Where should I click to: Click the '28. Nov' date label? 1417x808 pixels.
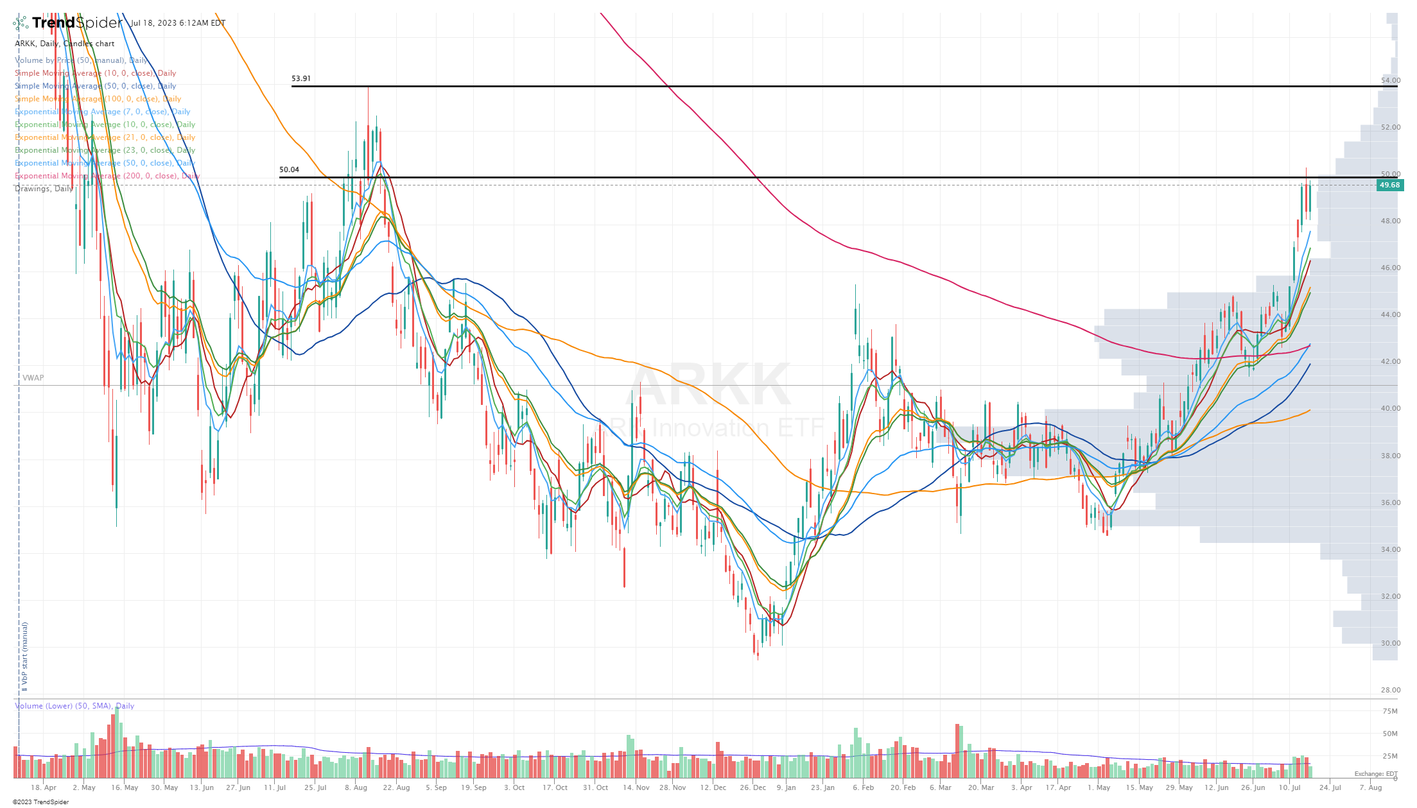click(x=672, y=788)
